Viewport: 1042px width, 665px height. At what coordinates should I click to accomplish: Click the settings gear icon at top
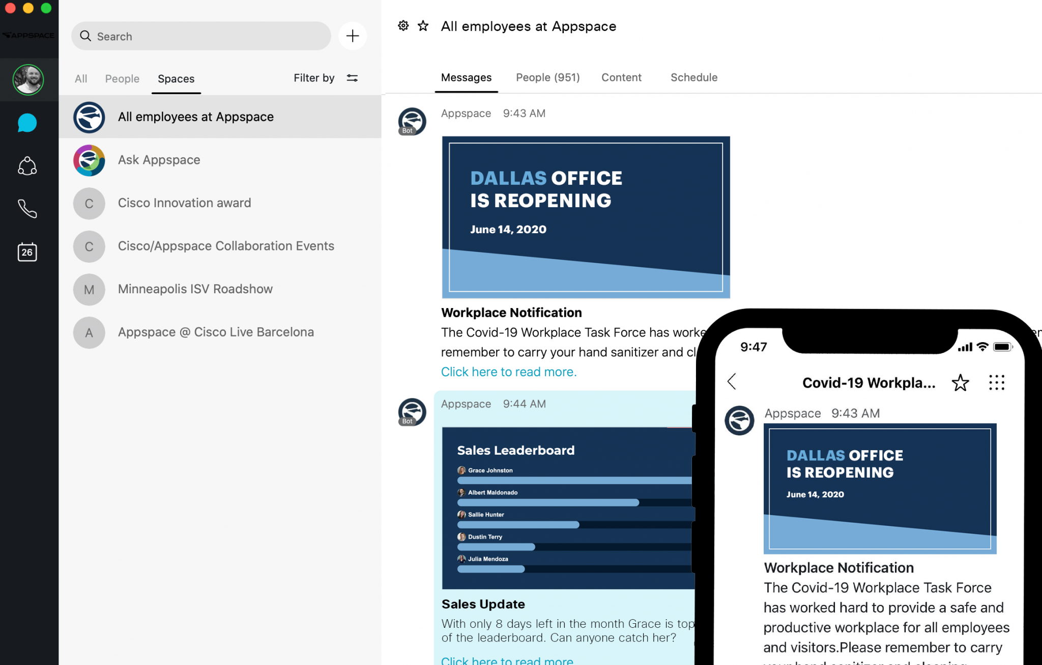coord(403,26)
